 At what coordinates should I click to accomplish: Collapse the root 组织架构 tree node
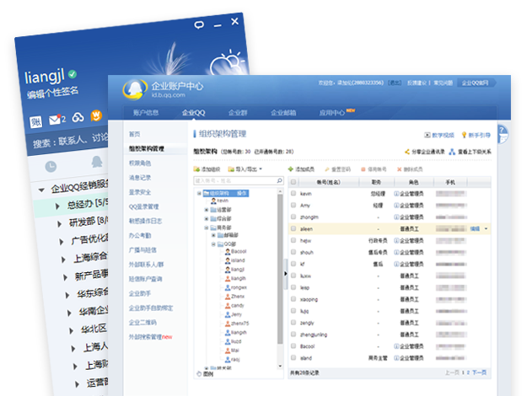click(x=199, y=193)
